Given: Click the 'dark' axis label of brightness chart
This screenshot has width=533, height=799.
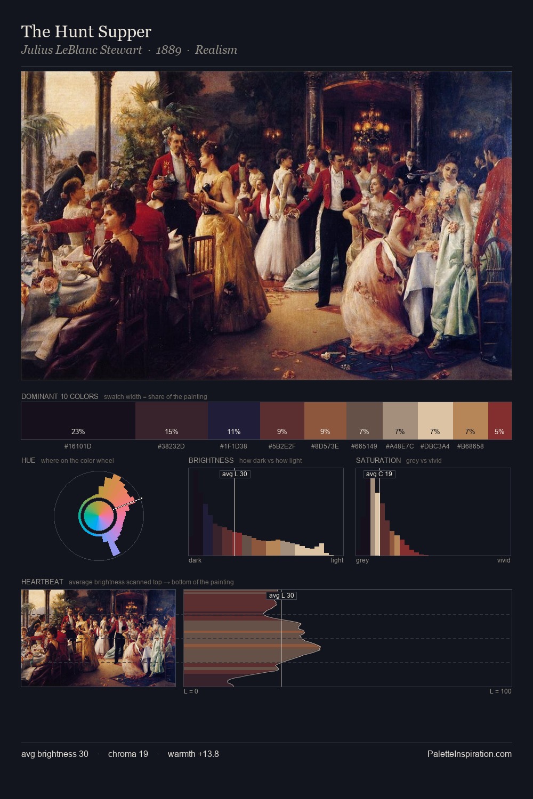Looking at the screenshot, I should [195, 560].
